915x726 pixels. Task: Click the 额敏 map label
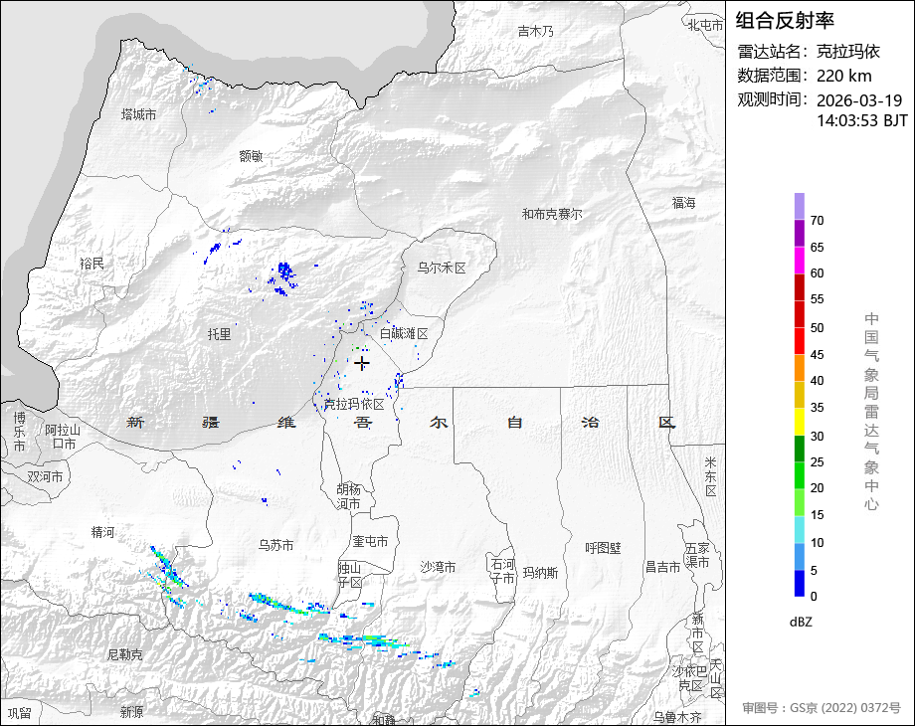coord(251,156)
